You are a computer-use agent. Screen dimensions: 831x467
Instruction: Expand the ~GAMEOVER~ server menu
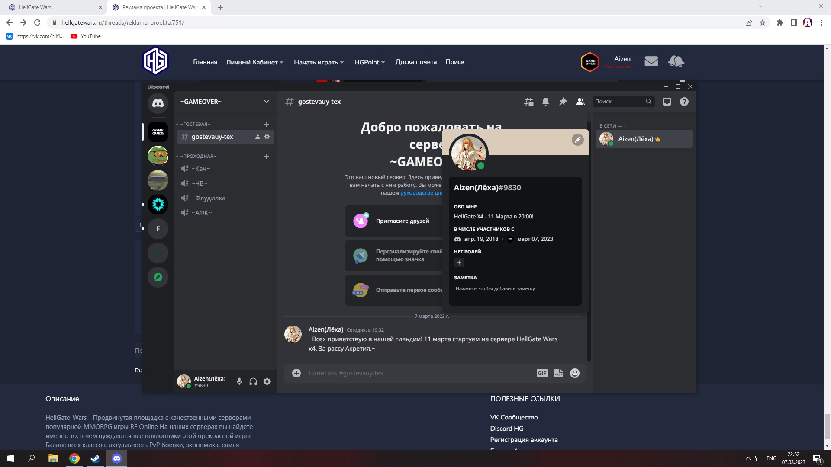[x=225, y=102]
